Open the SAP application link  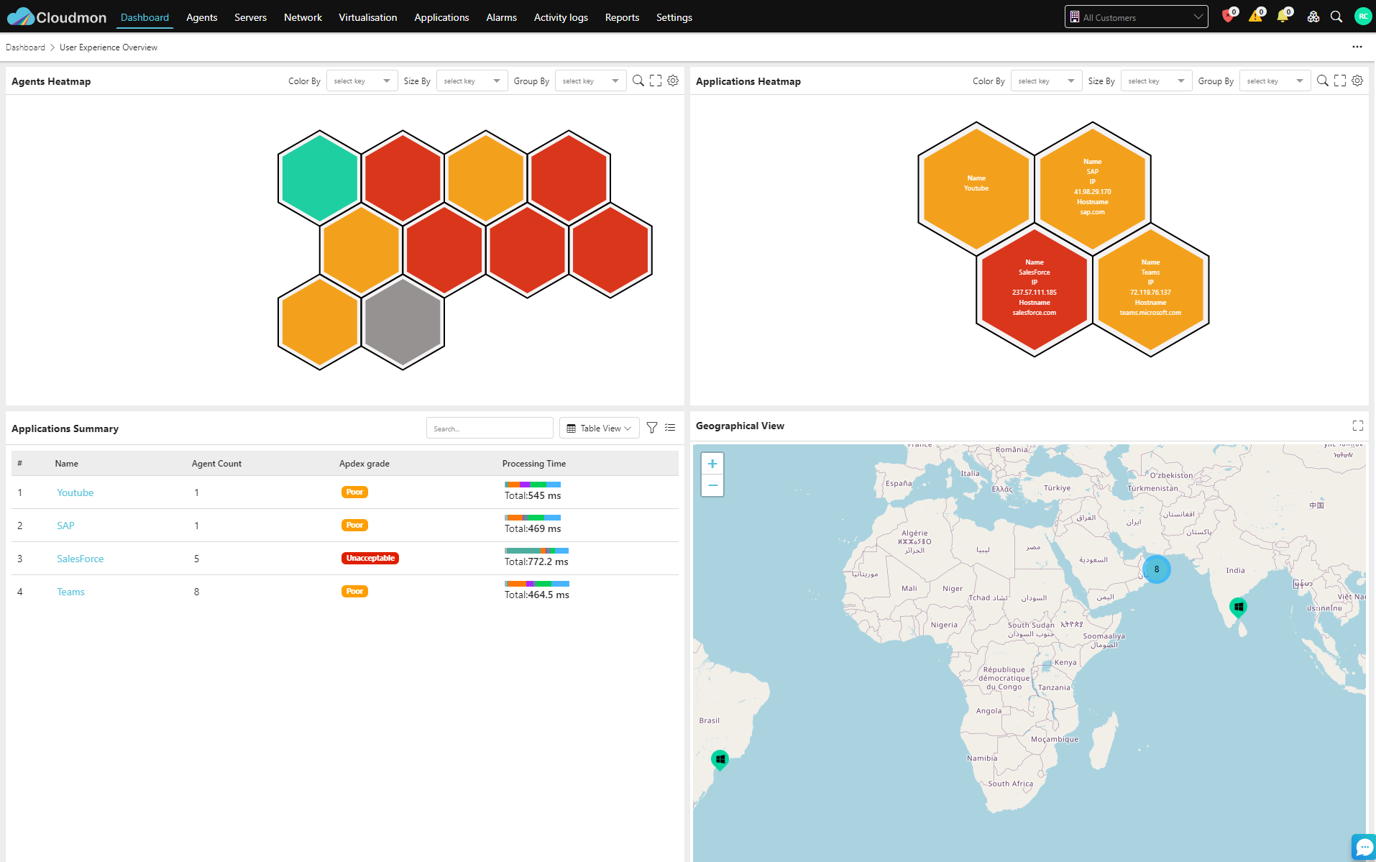pos(65,526)
